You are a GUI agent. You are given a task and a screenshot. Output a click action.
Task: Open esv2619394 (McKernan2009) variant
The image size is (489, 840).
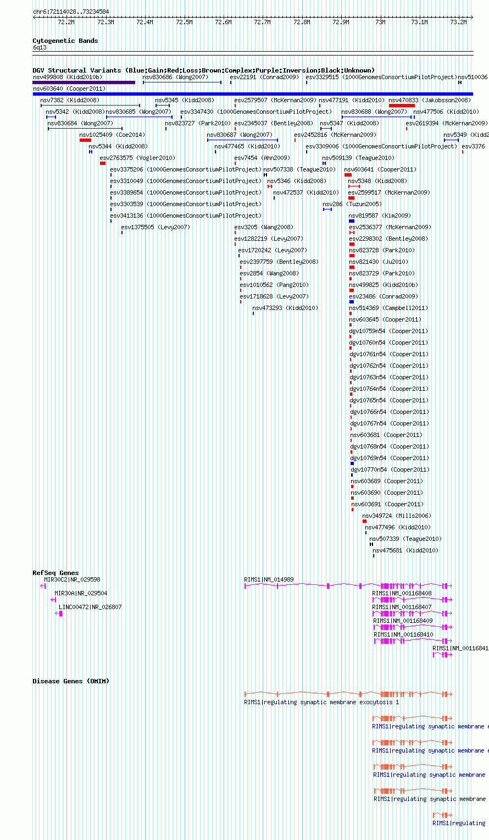coord(446,123)
